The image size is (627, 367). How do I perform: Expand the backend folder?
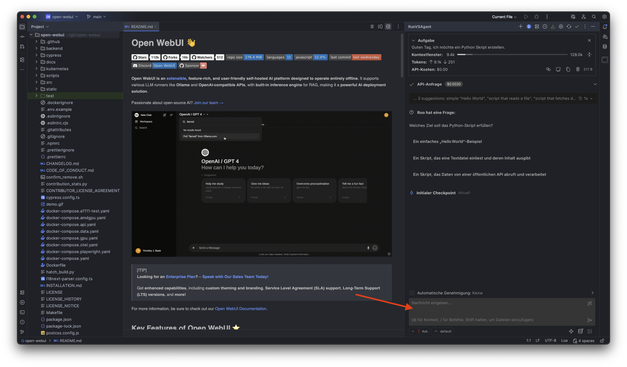pos(36,48)
